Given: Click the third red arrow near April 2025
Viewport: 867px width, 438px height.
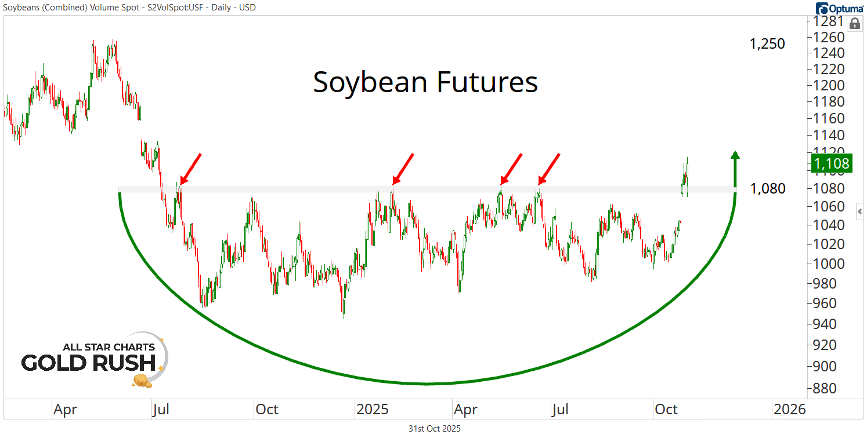Looking at the screenshot, I should pyautogui.click(x=511, y=169).
